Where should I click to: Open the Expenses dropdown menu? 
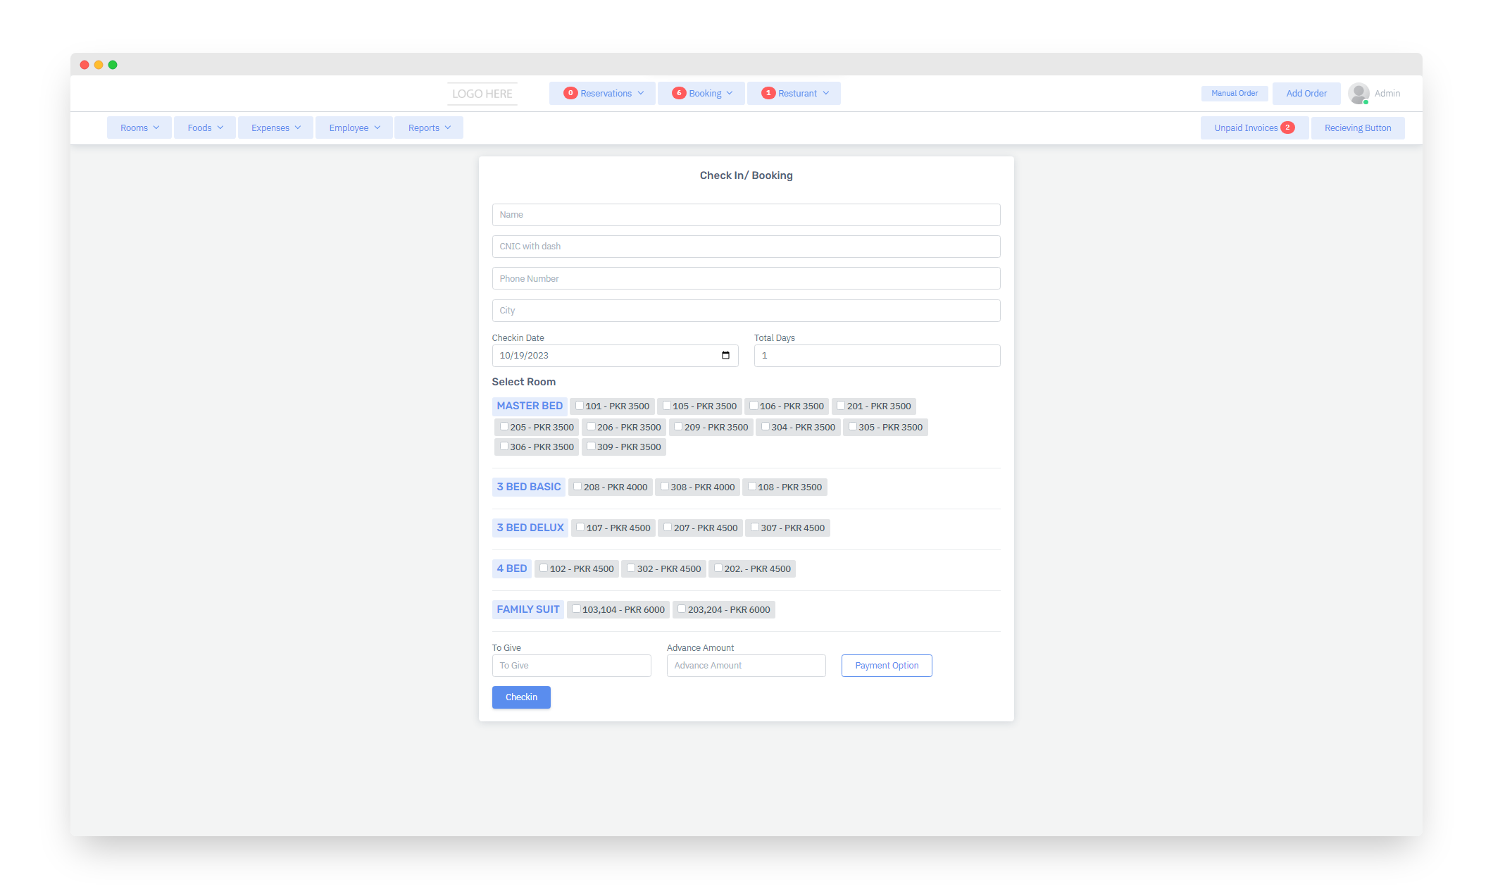(275, 128)
